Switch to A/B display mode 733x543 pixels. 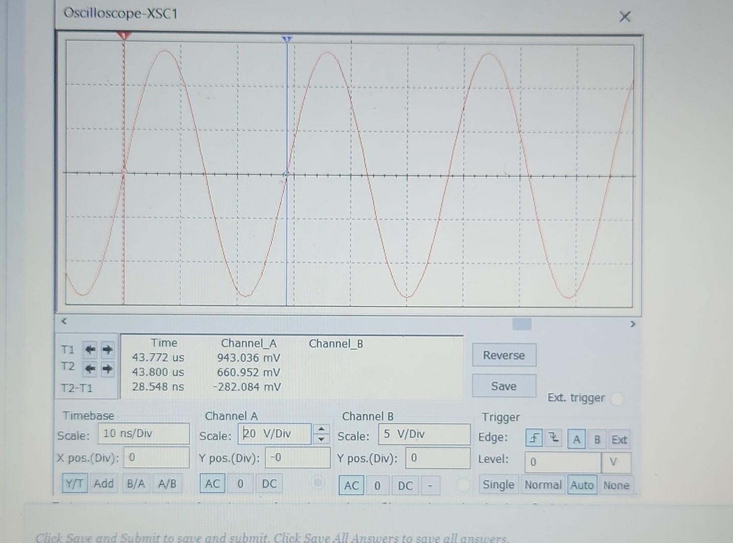(x=167, y=484)
